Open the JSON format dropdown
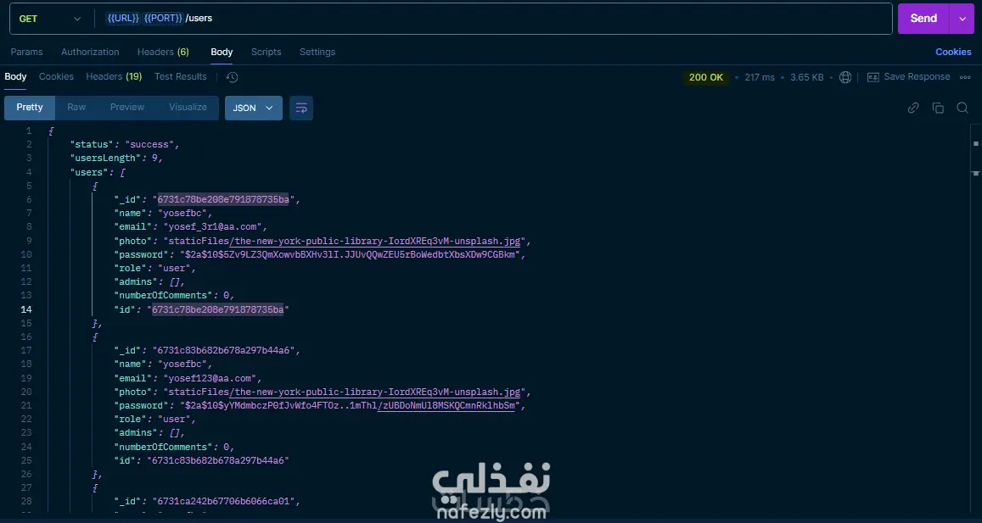This screenshot has width=982, height=523. click(254, 108)
